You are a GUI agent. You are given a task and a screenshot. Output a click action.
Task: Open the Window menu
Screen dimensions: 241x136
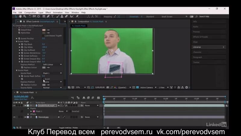(75, 12)
